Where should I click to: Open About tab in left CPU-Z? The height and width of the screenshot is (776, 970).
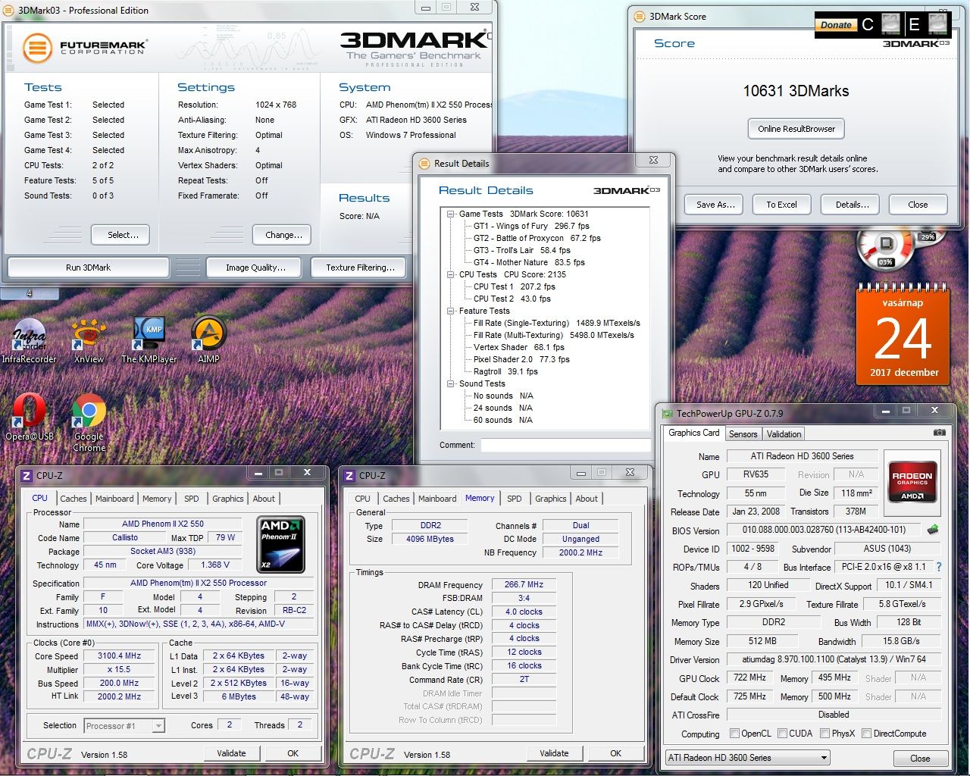pos(264,499)
